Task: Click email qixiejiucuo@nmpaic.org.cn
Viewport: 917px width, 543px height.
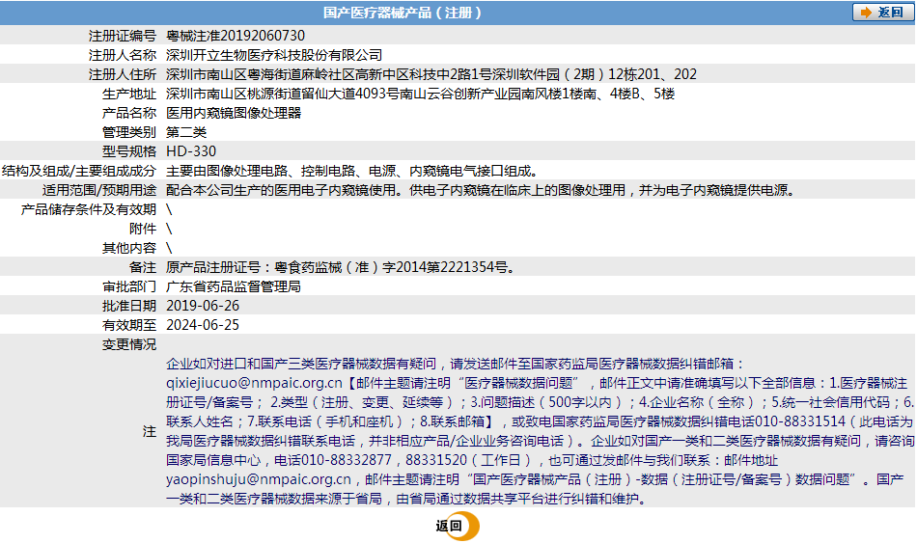Action: click(254, 383)
